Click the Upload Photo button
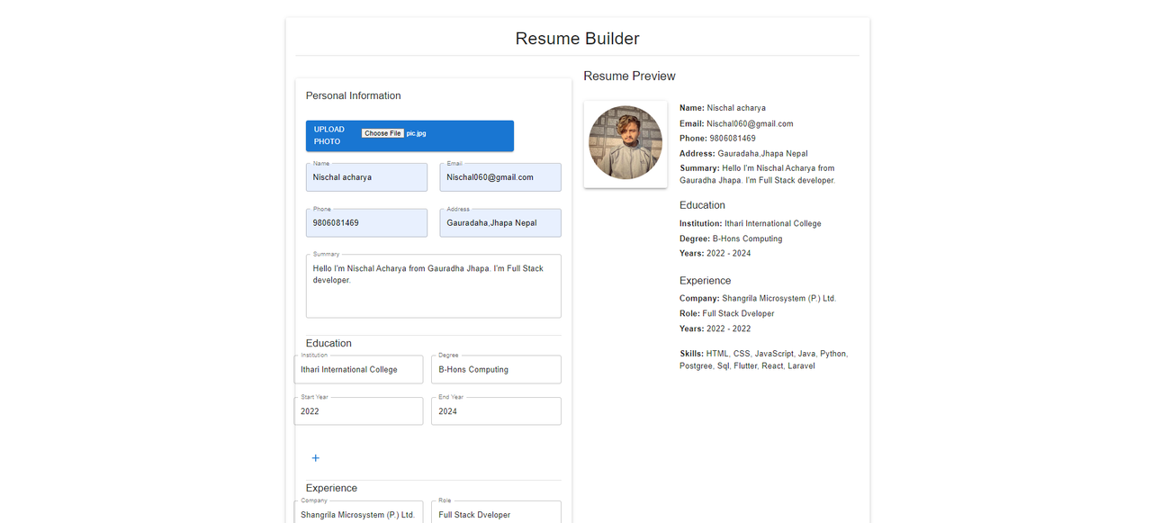The height and width of the screenshot is (523, 1152). 409,136
